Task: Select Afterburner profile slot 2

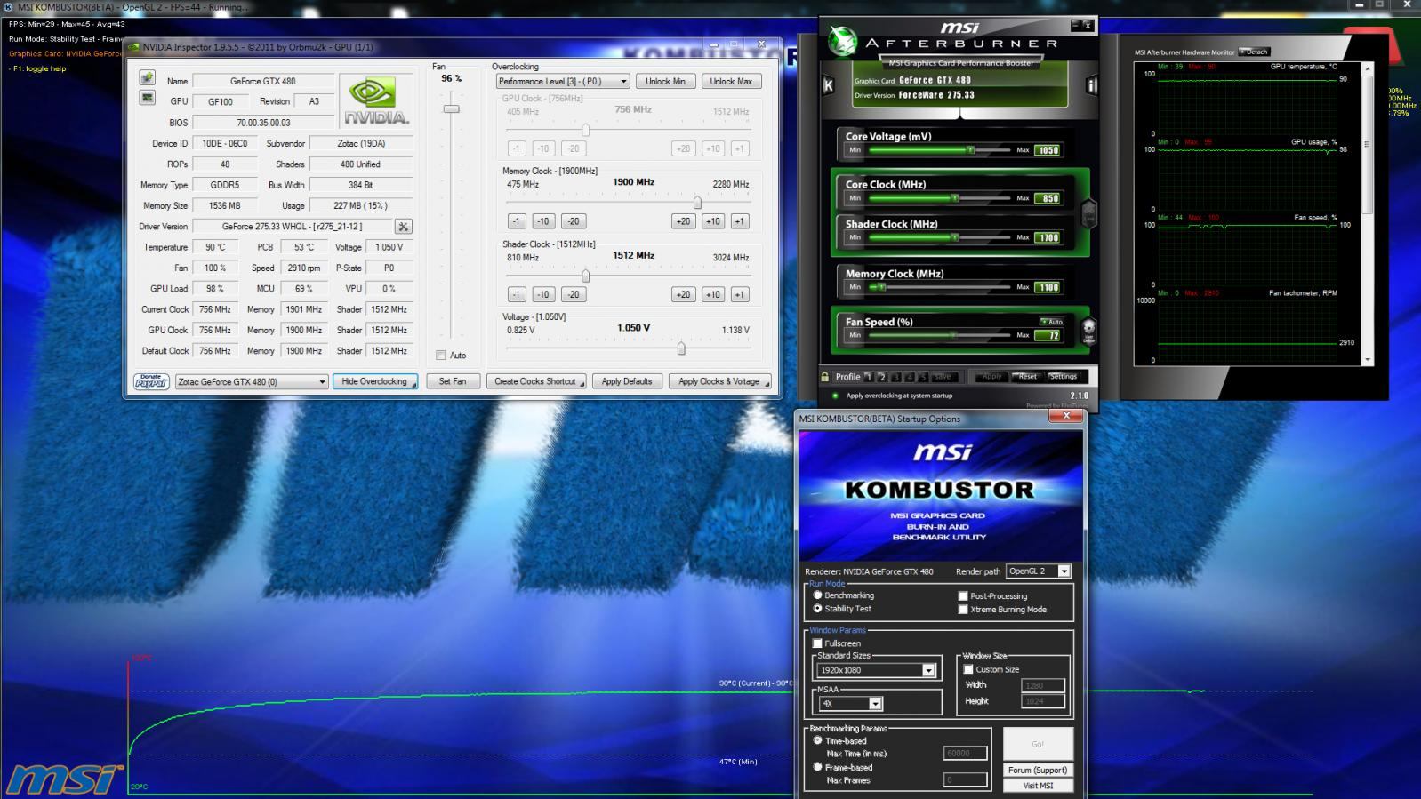Action: (883, 377)
